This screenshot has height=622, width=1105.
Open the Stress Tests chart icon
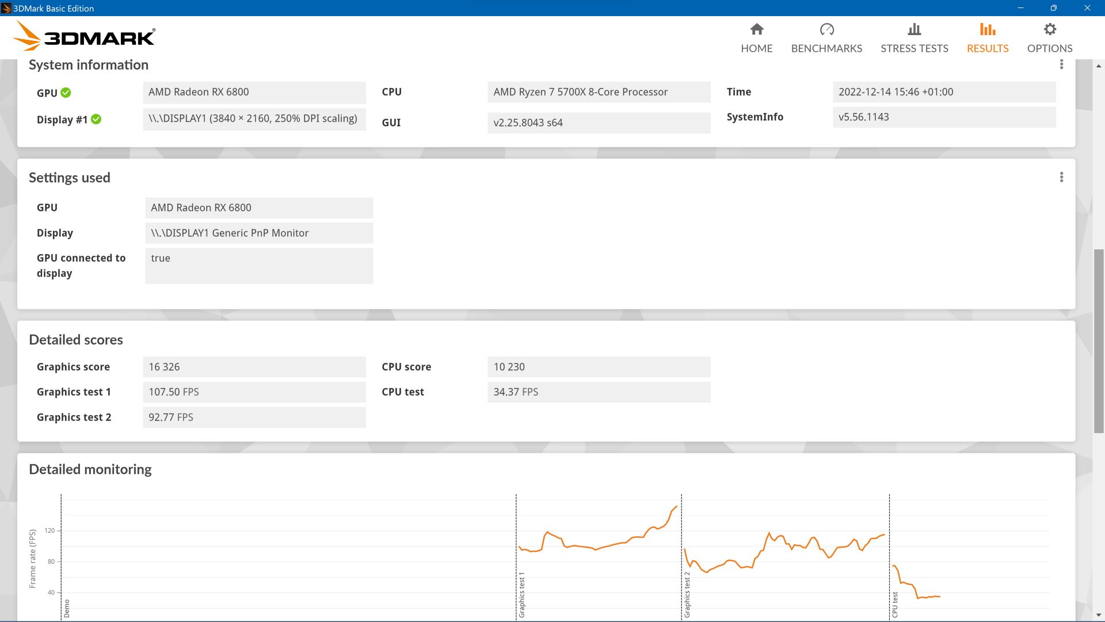tap(914, 29)
